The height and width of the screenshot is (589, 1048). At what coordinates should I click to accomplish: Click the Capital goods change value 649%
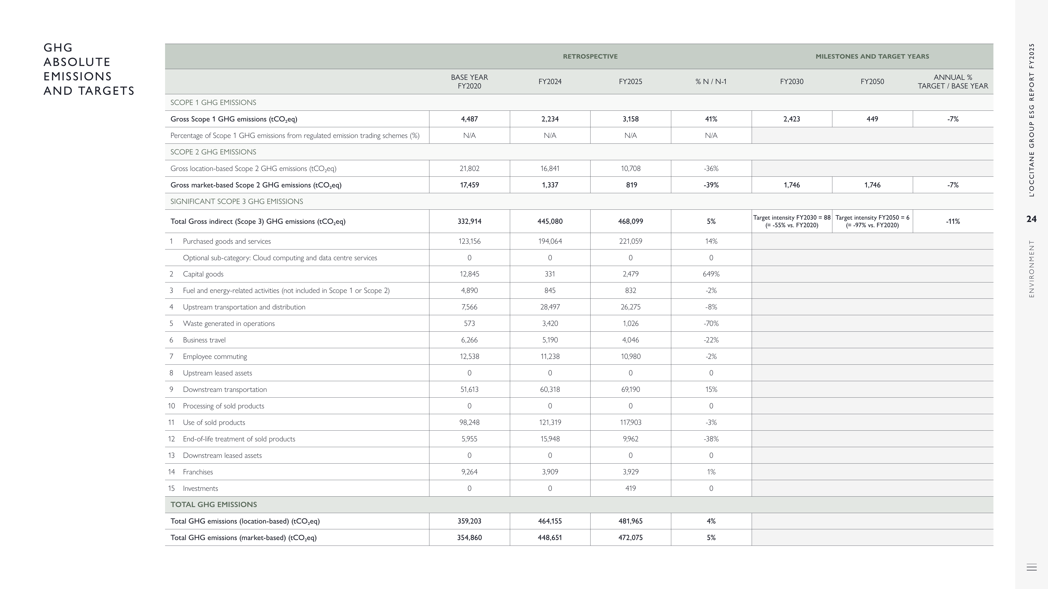point(711,274)
